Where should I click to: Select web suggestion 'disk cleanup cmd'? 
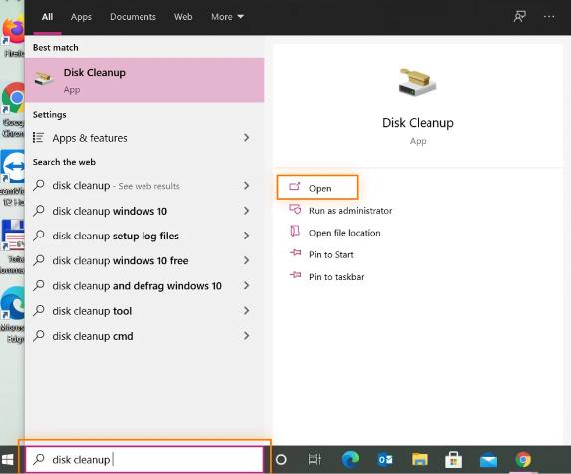[144, 336]
